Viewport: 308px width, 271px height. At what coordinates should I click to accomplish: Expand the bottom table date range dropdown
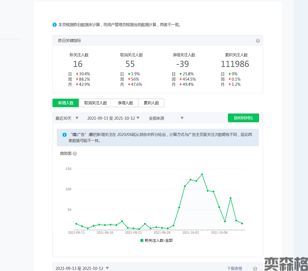82,268
